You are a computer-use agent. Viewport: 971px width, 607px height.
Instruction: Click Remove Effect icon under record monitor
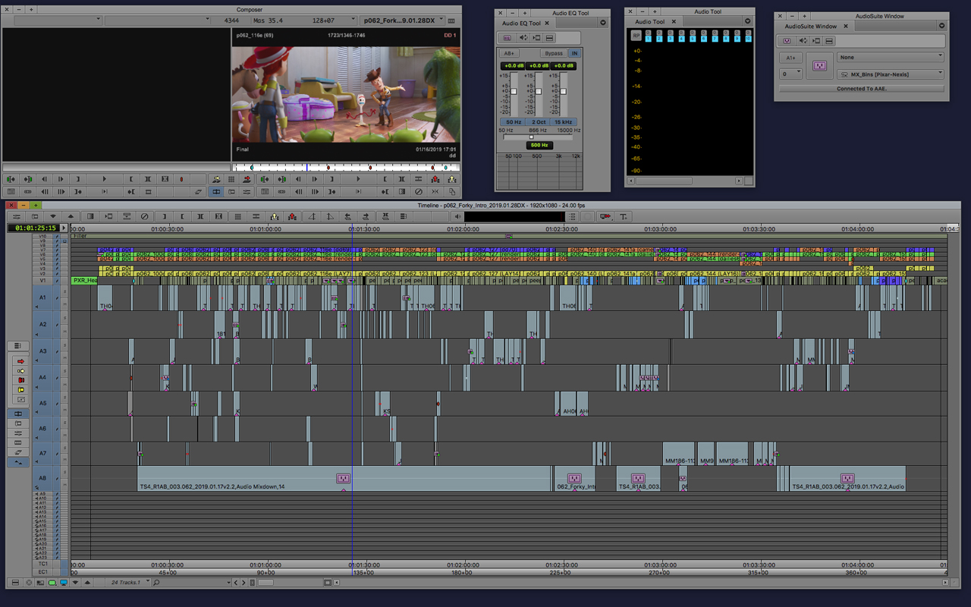[418, 192]
